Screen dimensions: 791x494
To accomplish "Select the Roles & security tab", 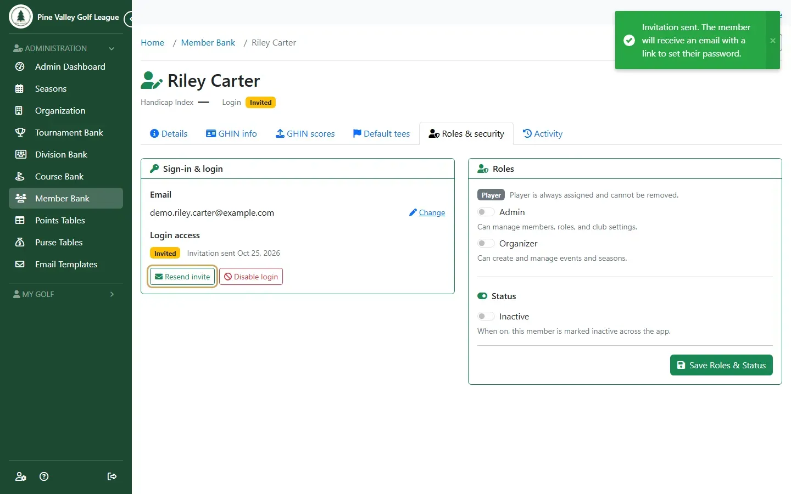I will click(x=466, y=133).
